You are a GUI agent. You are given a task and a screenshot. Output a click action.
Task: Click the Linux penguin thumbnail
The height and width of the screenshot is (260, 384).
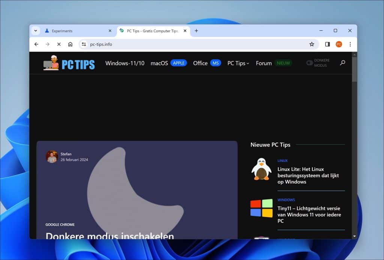point(261,169)
